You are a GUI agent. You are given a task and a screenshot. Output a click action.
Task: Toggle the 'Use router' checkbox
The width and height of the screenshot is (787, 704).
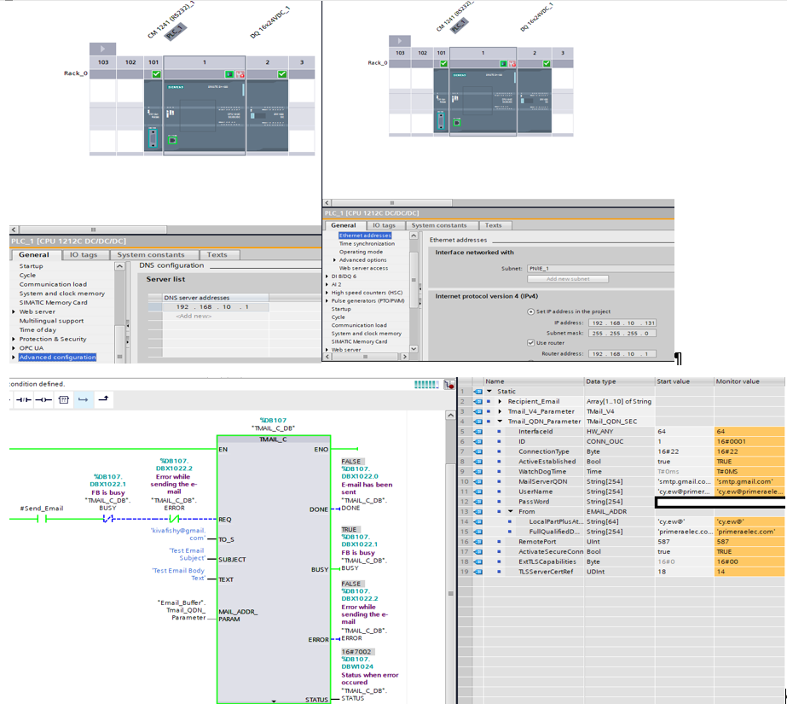(x=530, y=343)
